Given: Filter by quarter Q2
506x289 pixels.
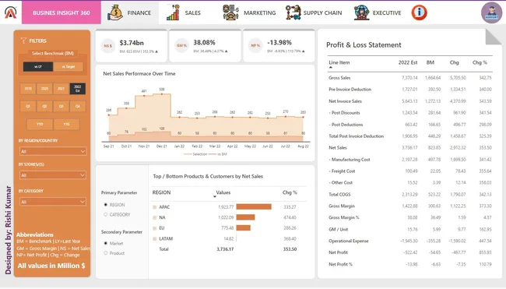Looking at the screenshot, I should (44, 106).
